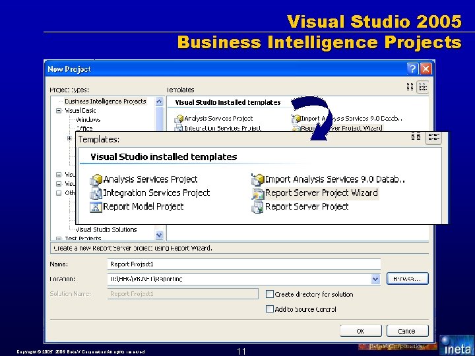Click the Browse button
Viewport: 475px width, 356px height.
[408, 278]
